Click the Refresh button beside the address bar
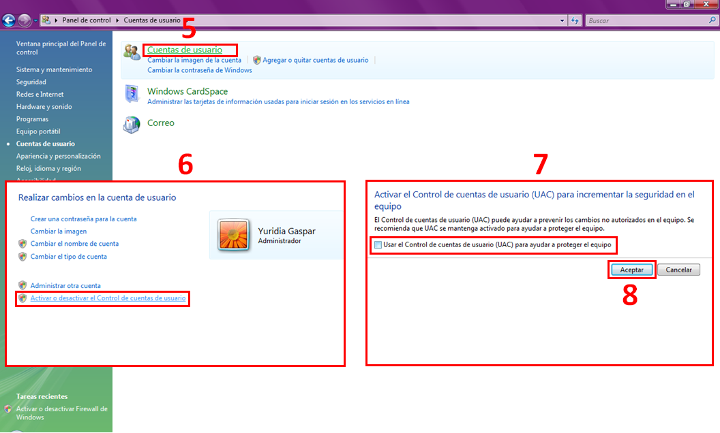720x433 pixels. click(575, 20)
